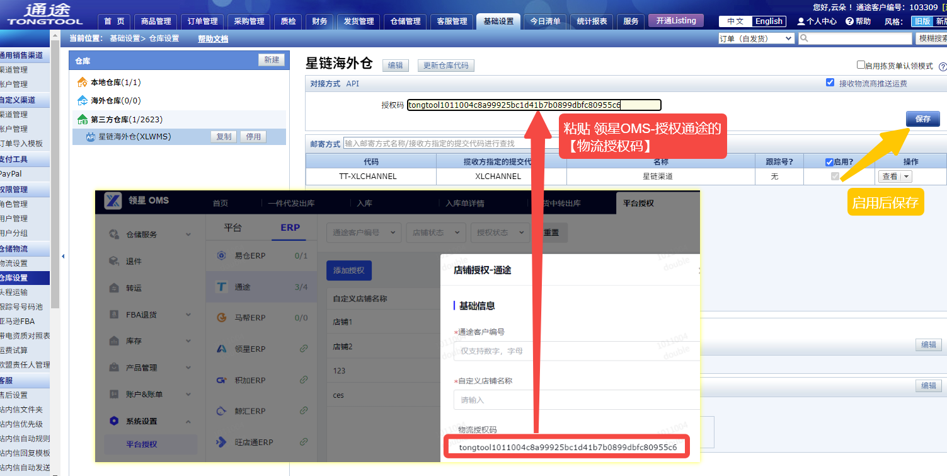This screenshot has width=947, height=476.
Task: Click the 帮助 question mark icon
Action: click(x=849, y=21)
